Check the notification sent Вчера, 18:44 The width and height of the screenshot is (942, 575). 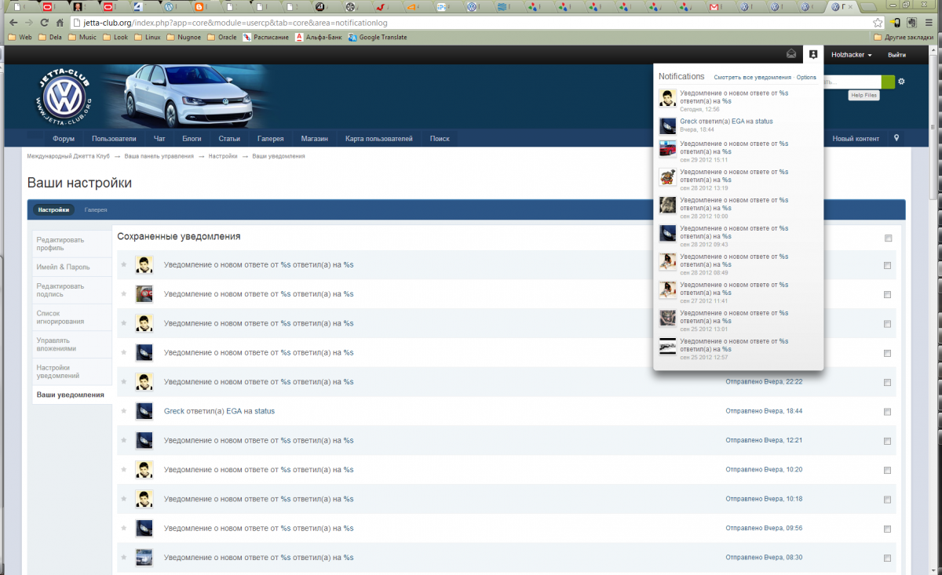[888, 411]
